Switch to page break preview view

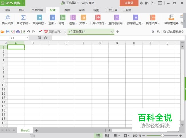point(107,136)
